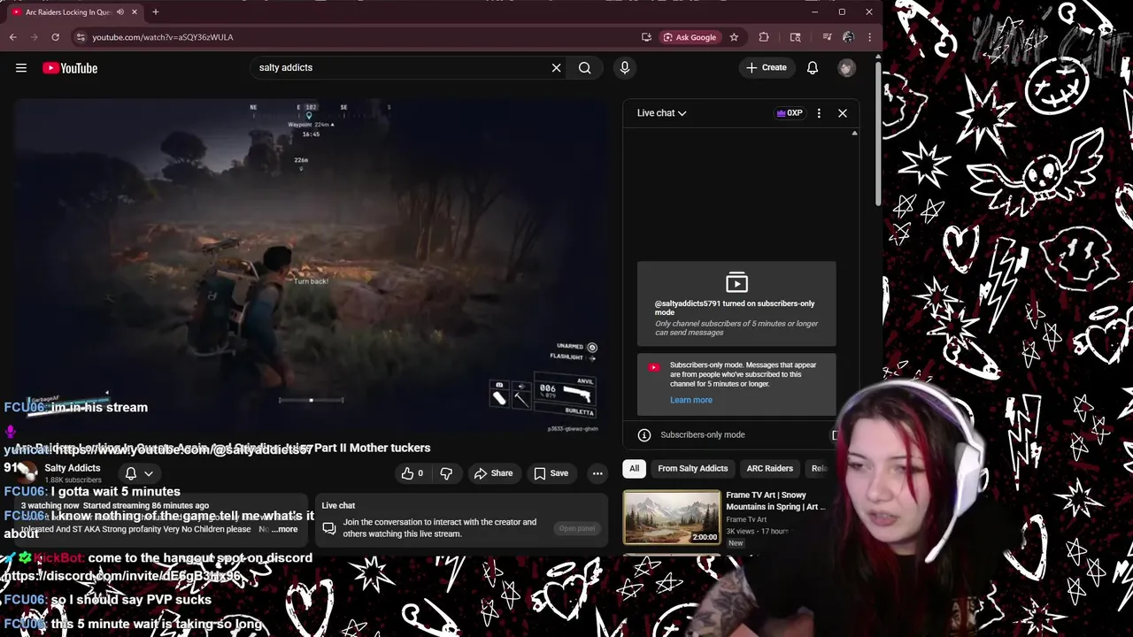Open the media controls icon in Chrome toolbar
Viewport: 1133px width, 637px height.
(x=827, y=37)
